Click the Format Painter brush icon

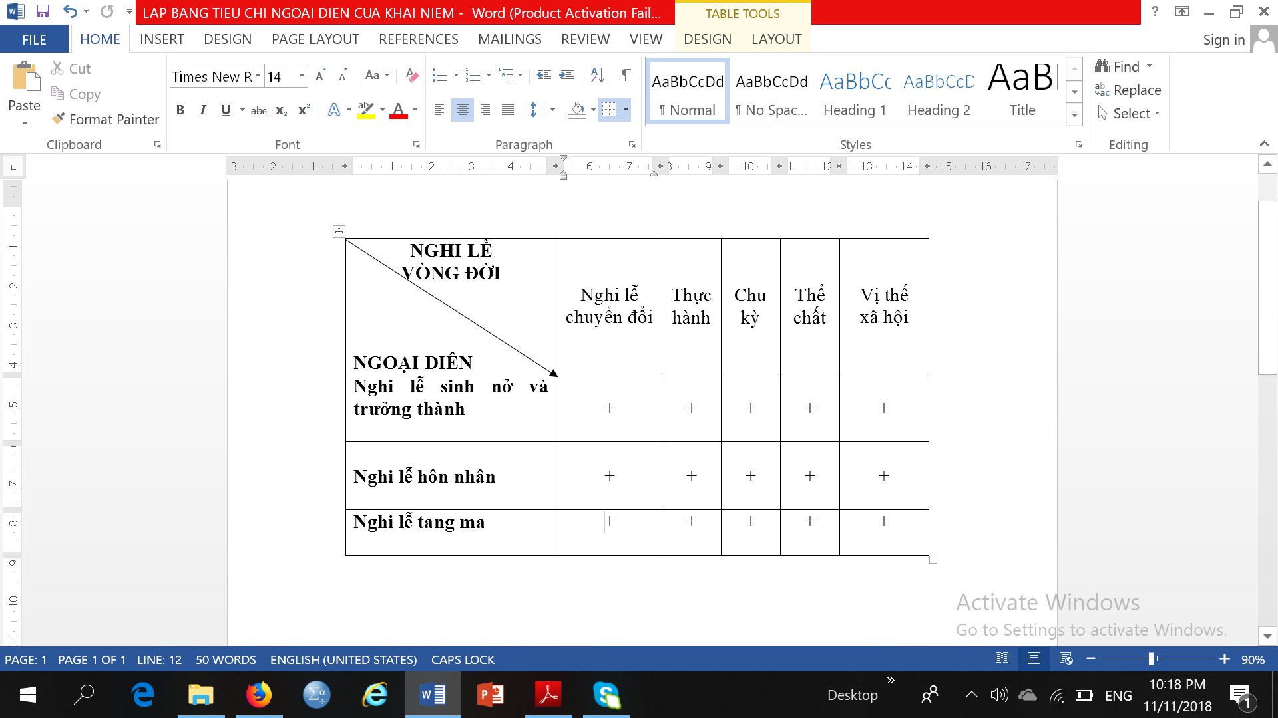point(59,119)
